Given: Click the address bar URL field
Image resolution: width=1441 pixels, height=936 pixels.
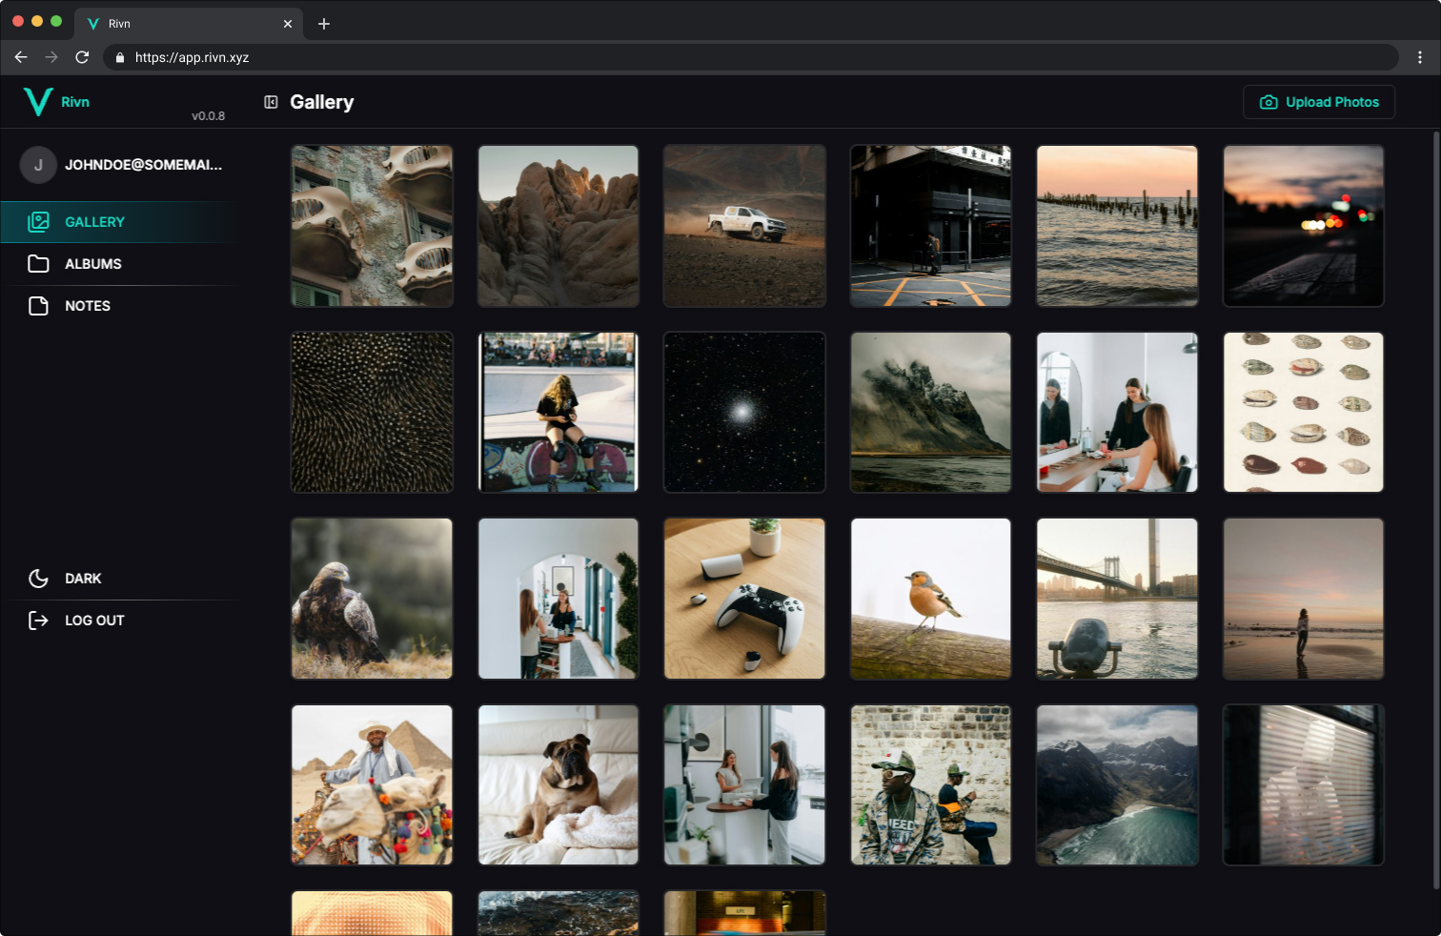Looking at the screenshot, I should click(x=750, y=57).
